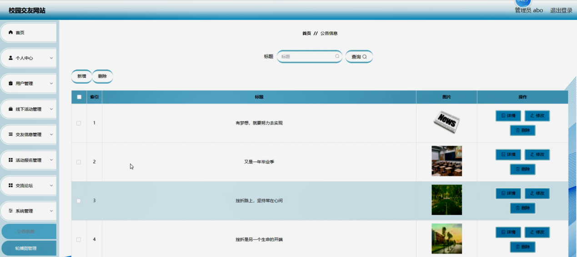Click 首页 in the breadcrumb

click(x=307, y=33)
